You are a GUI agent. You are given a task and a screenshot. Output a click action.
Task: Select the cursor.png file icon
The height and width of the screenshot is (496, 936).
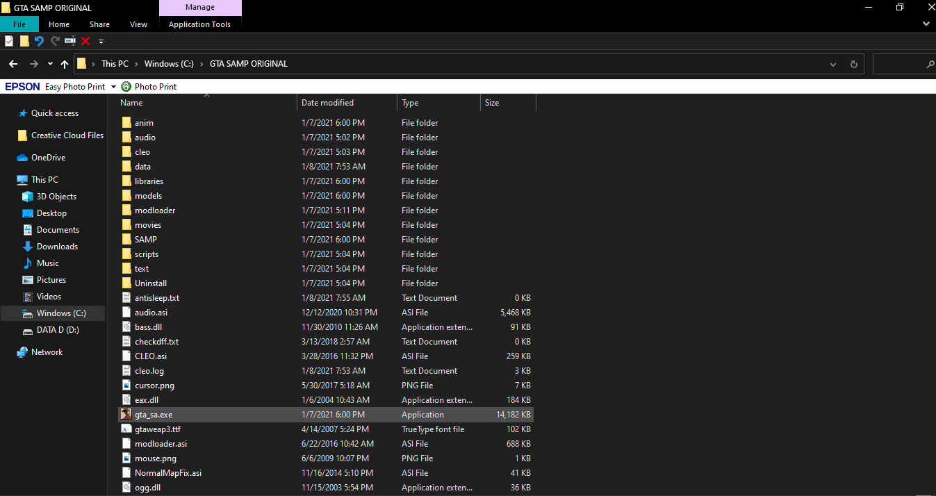(x=126, y=386)
